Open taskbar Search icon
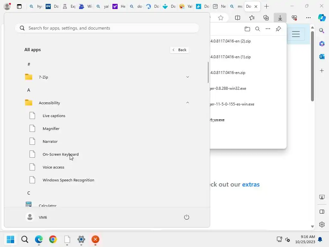 24,239
